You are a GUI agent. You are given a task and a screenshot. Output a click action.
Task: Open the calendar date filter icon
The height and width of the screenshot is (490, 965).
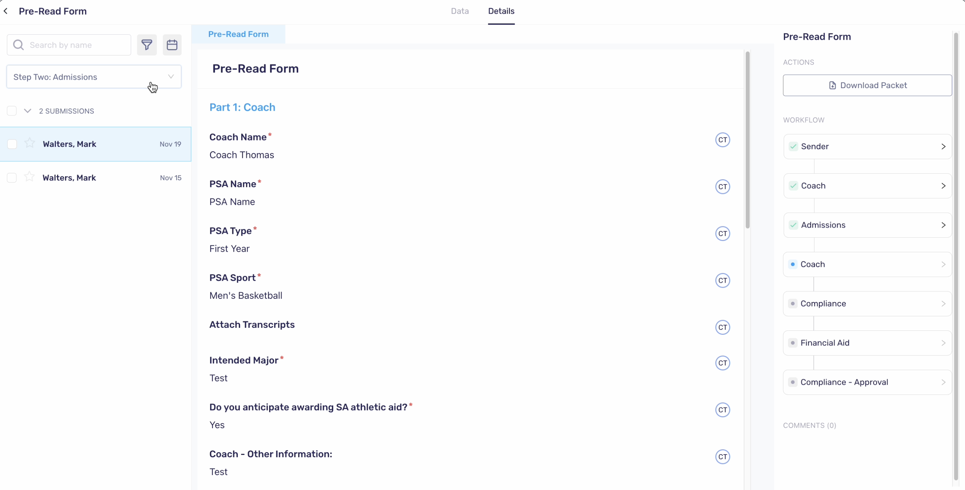click(172, 45)
